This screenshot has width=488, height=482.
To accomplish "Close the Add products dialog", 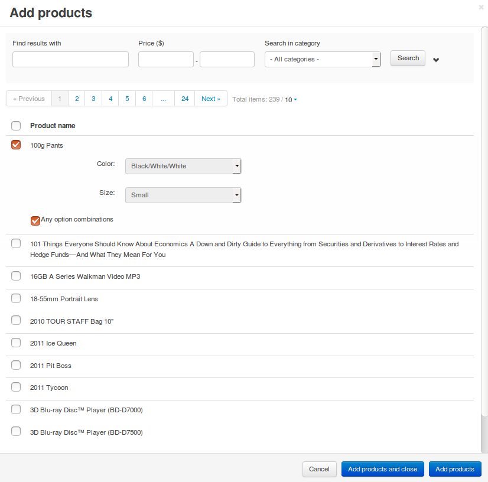I will pos(481,7).
